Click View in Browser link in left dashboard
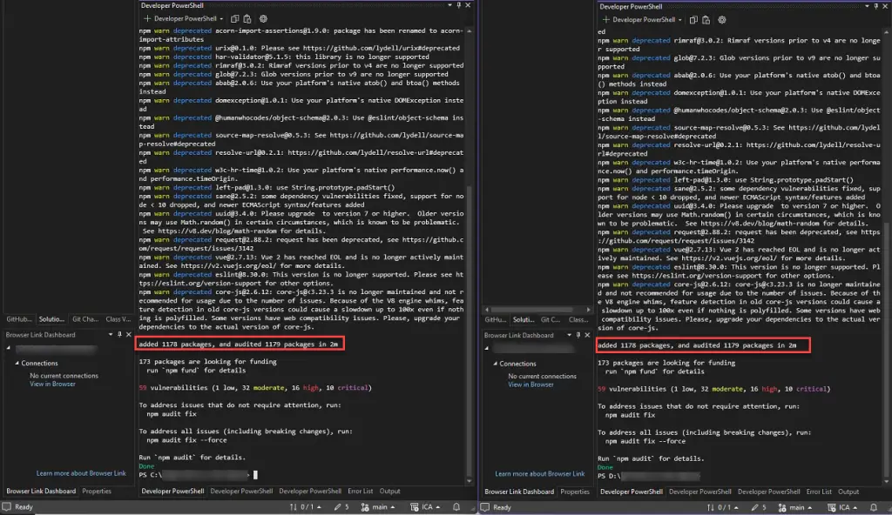 [x=52, y=384]
